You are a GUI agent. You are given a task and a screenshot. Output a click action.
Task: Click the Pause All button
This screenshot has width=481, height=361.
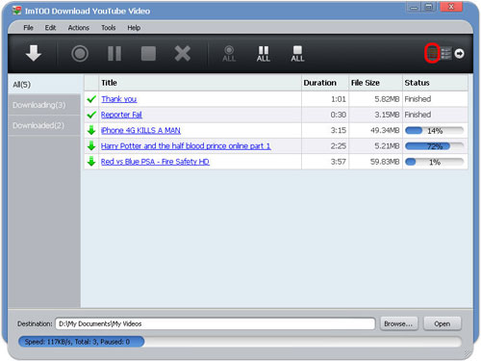point(264,54)
